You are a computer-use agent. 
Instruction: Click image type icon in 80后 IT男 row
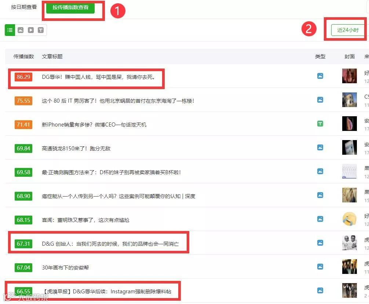[x=320, y=100]
